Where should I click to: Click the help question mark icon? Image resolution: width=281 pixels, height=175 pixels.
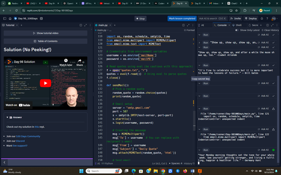267,18
